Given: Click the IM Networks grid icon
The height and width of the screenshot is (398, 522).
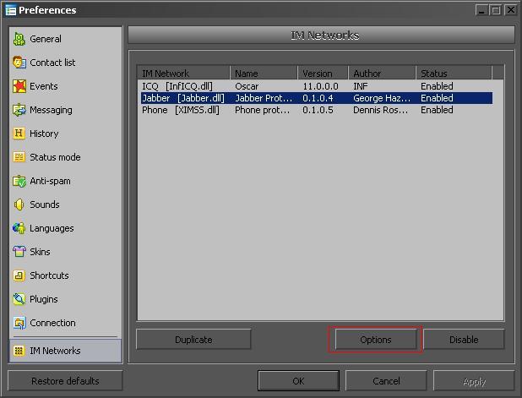Looking at the screenshot, I should click(19, 351).
